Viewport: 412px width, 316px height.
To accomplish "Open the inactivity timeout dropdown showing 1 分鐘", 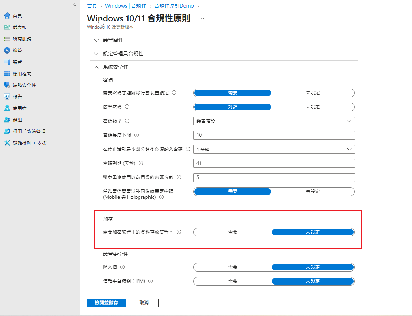I will pos(274,149).
